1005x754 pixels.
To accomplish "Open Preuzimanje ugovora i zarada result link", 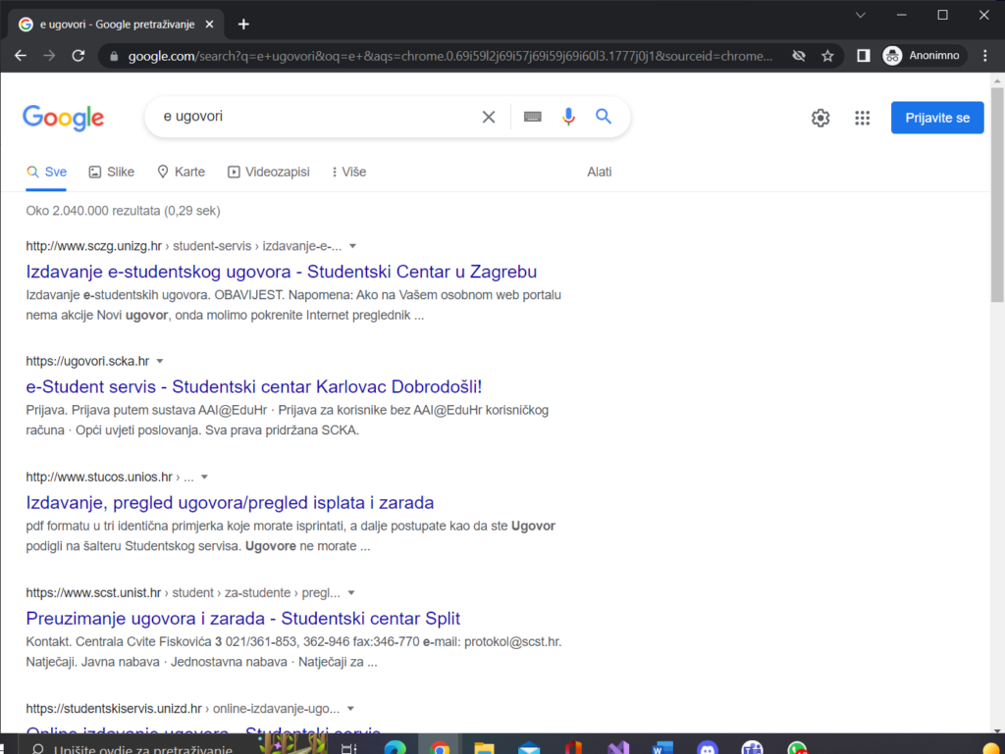I will [242, 619].
